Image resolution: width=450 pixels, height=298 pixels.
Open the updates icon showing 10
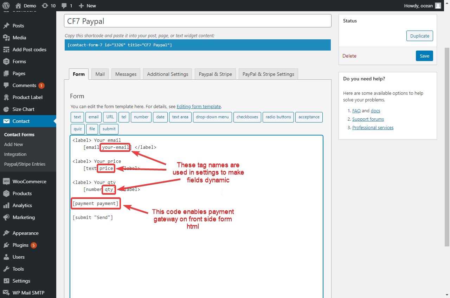click(45, 6)
